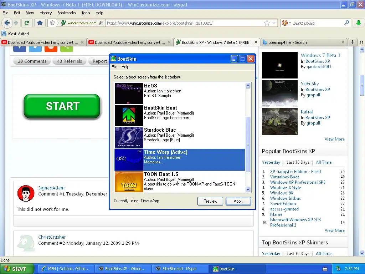Open the Most Visited bookmarks folder
This screenshot has height=274, width=365.
[15, 34]
